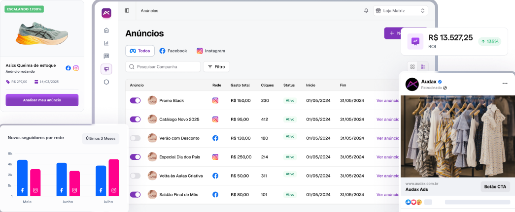
Task: Open the bar chart analytics sidebar icon
Action: coord(106,43)
